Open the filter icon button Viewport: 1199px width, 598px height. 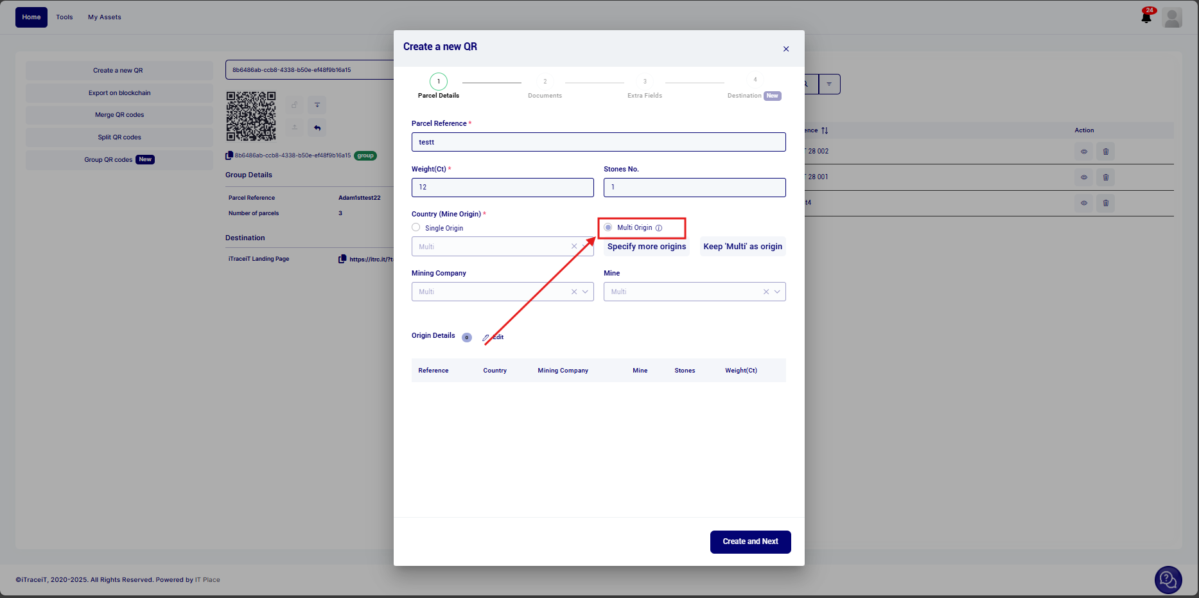[829, 84]
